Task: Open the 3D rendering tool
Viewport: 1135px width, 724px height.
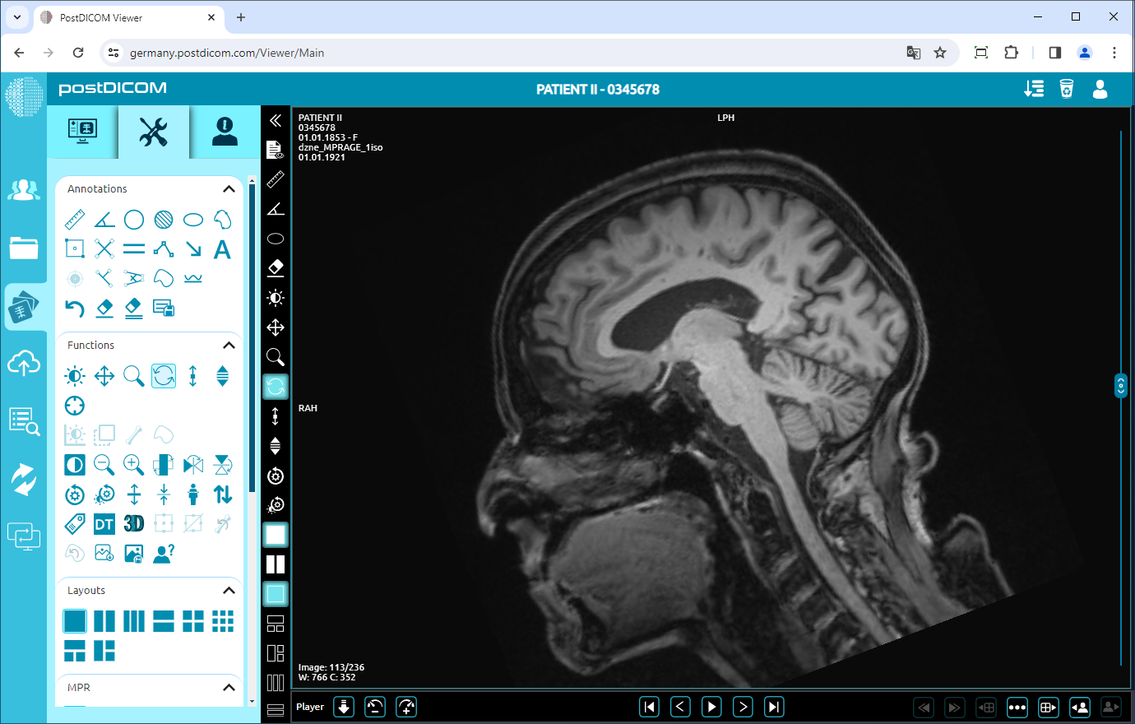Action: [x=133, y=523]
